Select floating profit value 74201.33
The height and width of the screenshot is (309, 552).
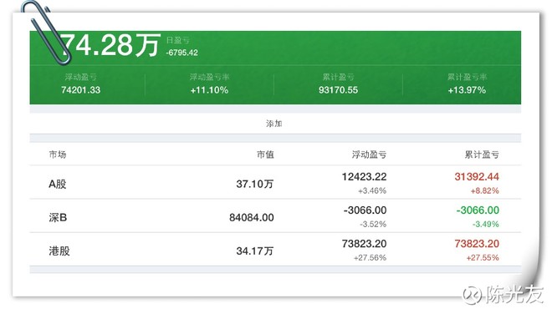80,90
